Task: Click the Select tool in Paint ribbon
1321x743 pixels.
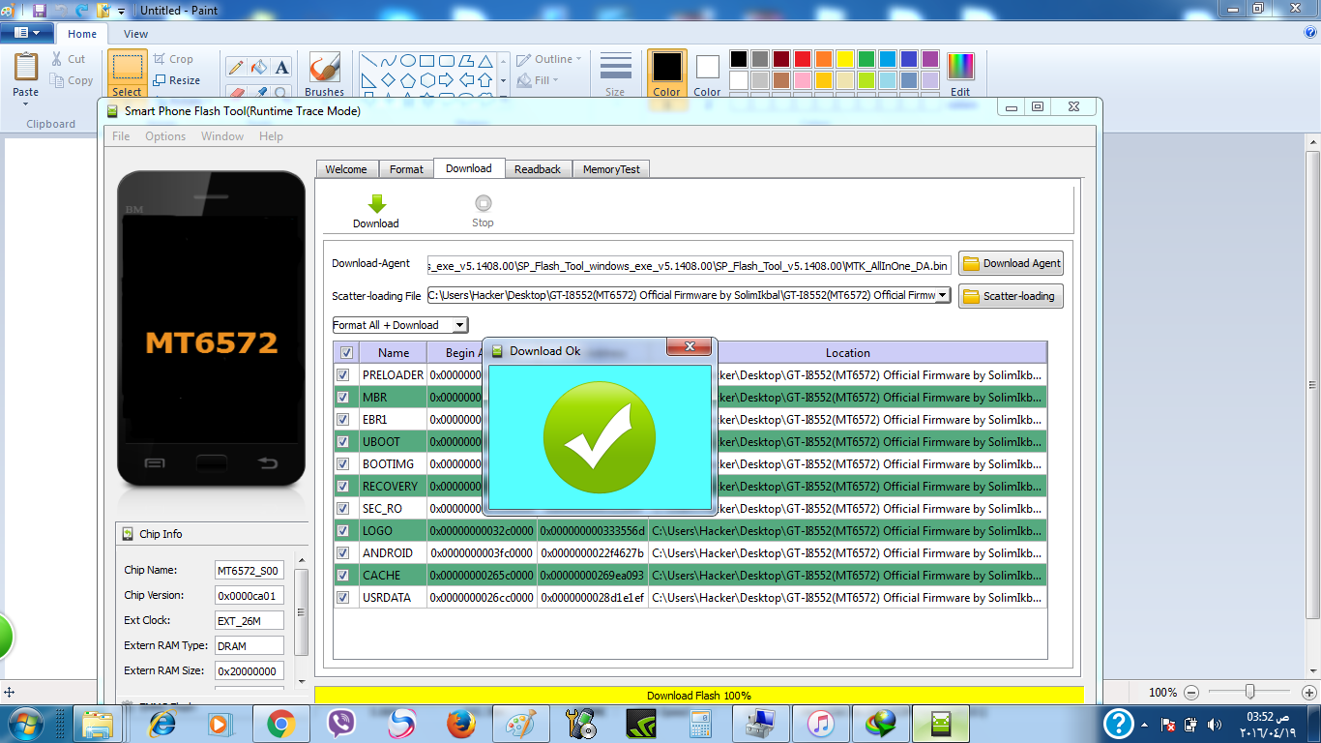Action: (127, 74)
